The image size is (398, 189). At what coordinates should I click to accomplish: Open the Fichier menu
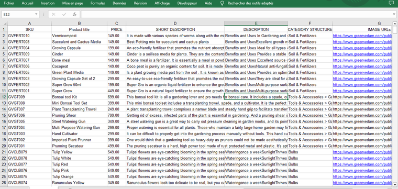click(8, 3)
